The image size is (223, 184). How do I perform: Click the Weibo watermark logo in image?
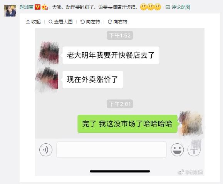(181, 172)
